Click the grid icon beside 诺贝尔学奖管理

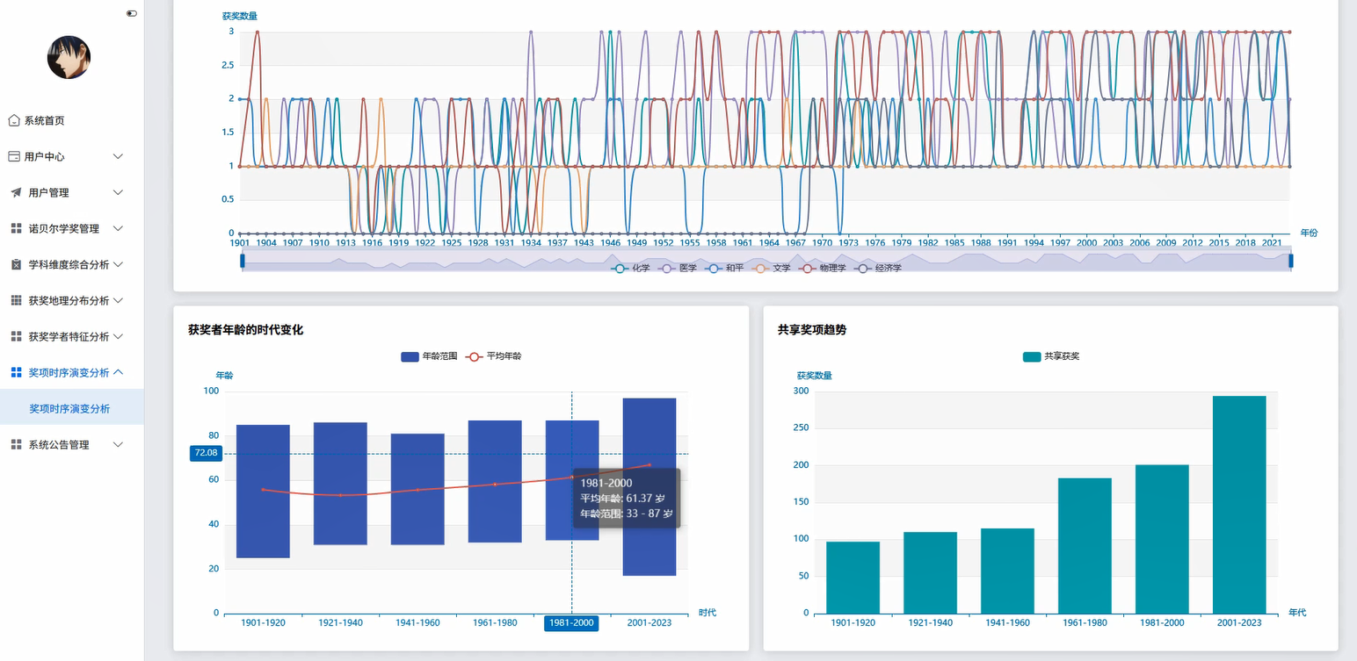16,228
